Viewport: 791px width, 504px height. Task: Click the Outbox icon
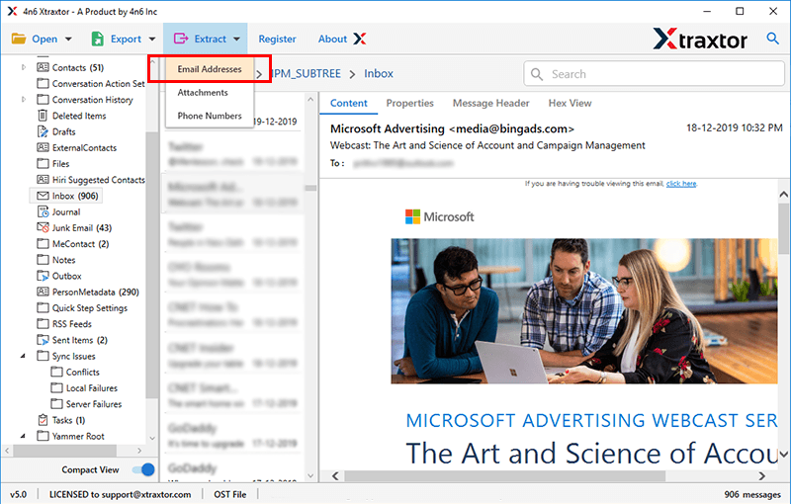click(43, 276)
